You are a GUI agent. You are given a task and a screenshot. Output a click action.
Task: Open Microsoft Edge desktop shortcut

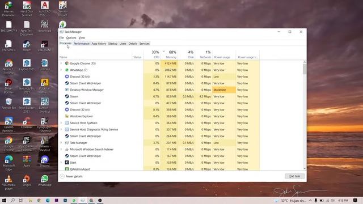[9, 163]
